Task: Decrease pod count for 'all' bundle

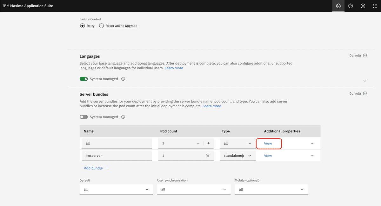Action: [x=198, y=143]
